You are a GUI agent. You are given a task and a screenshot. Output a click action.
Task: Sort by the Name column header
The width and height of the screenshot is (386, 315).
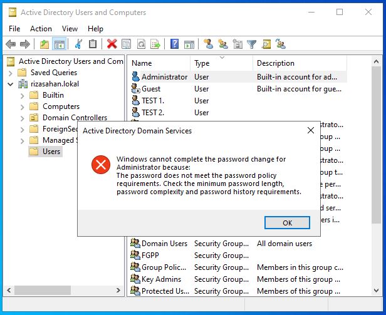pyautogui.click(x=160, y=63)
